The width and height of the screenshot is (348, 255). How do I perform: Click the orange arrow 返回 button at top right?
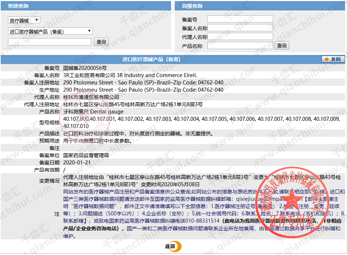(333, 59)
